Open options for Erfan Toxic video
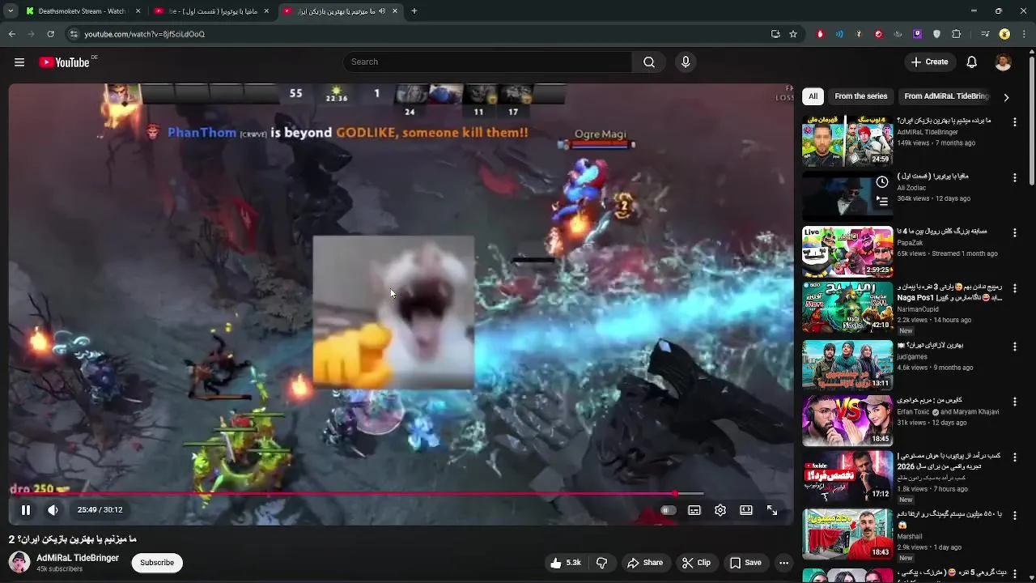The height and width of the screenshot is (583, 1036). point(1015,401)
